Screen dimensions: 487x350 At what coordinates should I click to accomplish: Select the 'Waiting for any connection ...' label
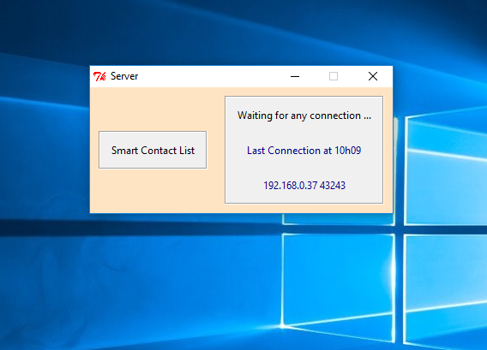[304, 116]
